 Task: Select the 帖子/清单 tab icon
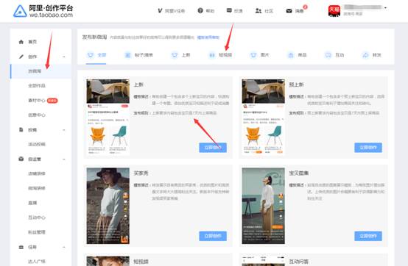(x=127, y=55)
